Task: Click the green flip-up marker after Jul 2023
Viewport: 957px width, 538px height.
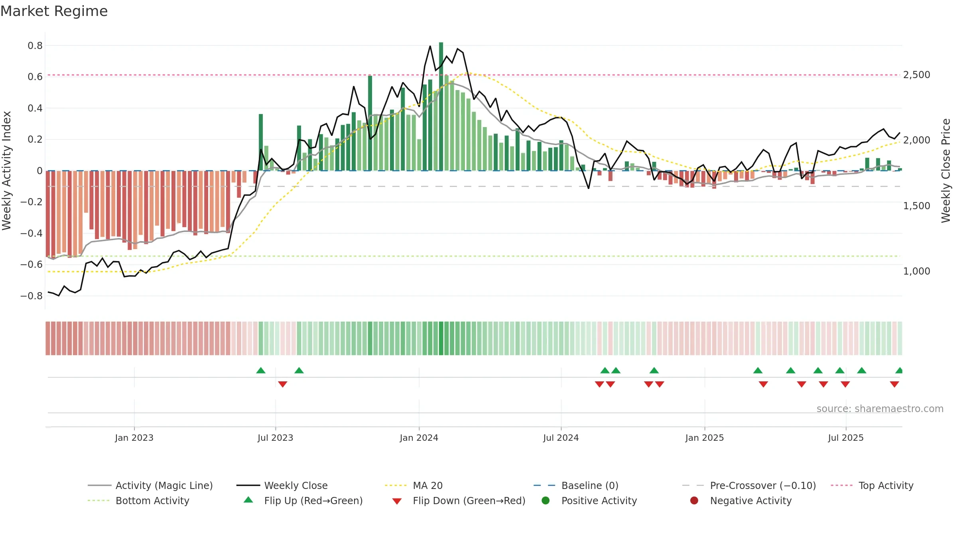Action: click(299, 371)
